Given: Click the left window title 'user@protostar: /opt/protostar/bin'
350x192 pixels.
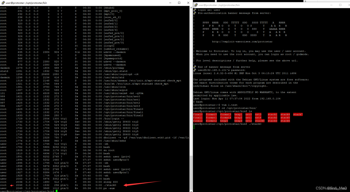Looking at the screenshot, I should 26,3.
